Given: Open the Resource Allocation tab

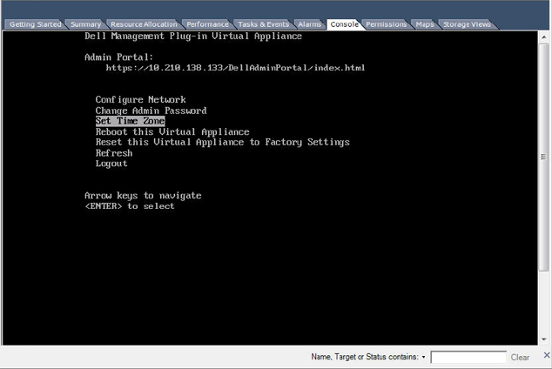Looking at the screenshot, I should 144,24.
